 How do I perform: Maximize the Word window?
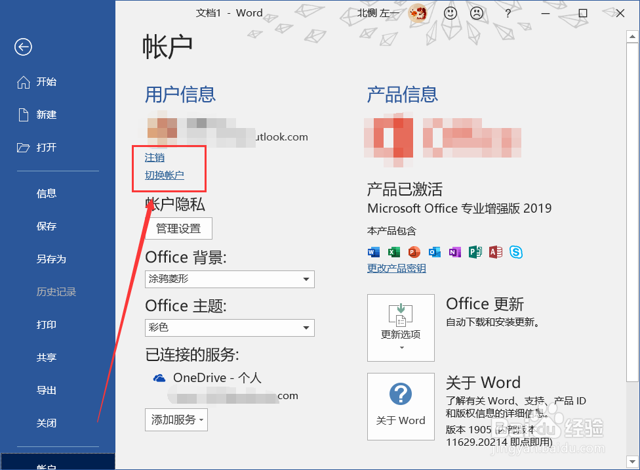tap(583, 14)
